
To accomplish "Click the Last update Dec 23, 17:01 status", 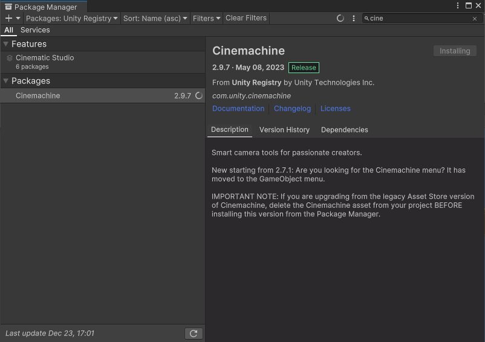I will [50, 334].
